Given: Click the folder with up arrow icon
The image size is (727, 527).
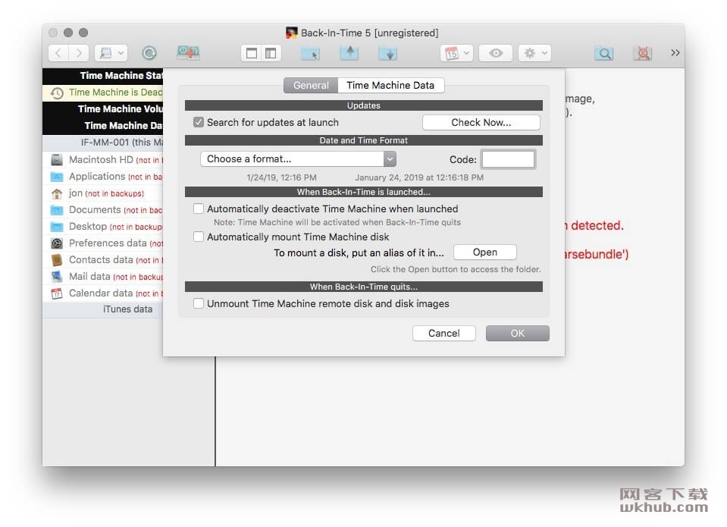Looking at the screenshot, I should [x=349, y=53].
